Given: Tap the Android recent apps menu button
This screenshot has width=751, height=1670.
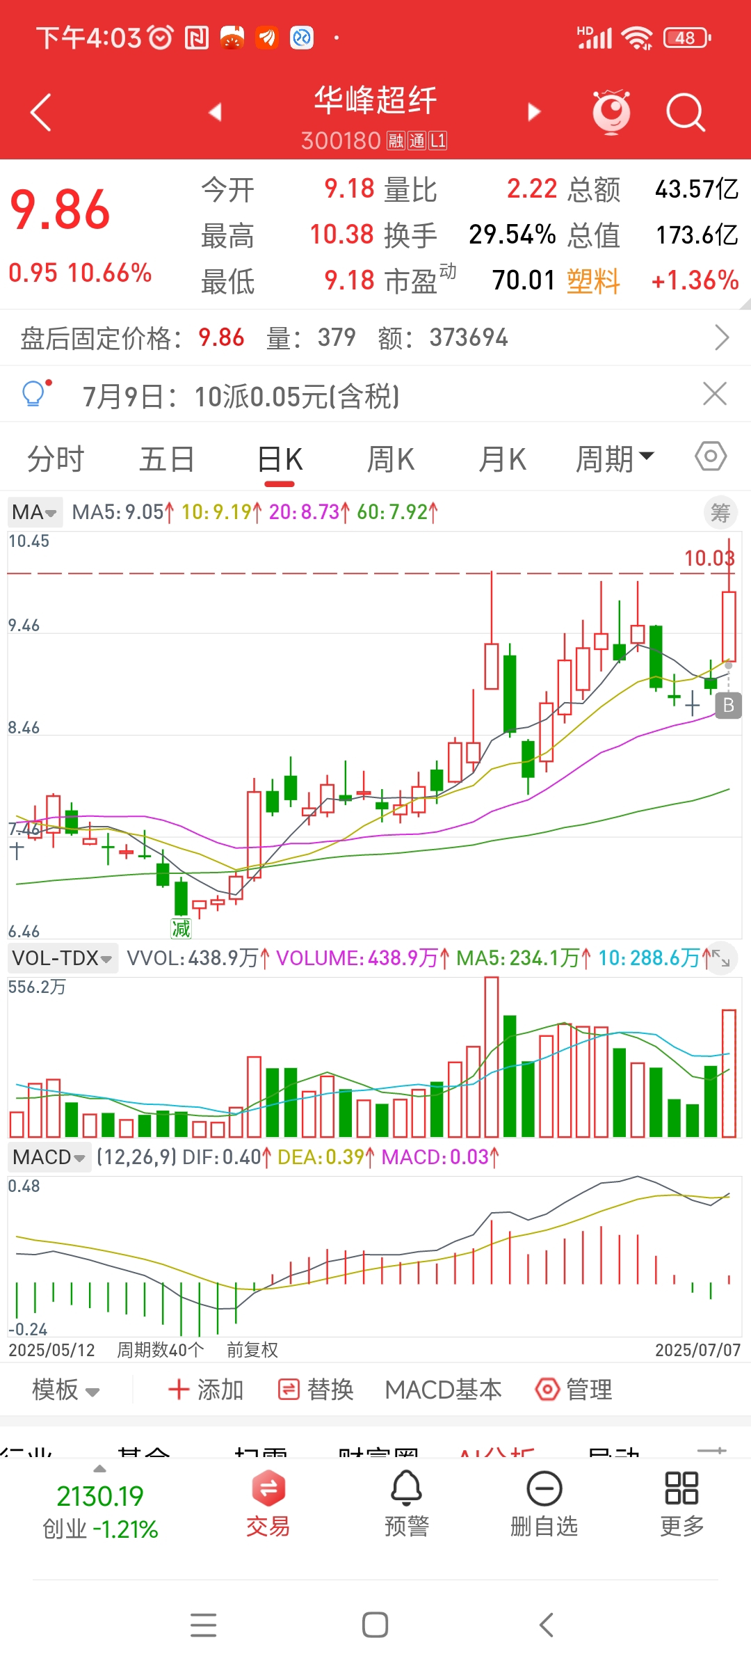Looking at the screenshot, I should (204, 1625).
